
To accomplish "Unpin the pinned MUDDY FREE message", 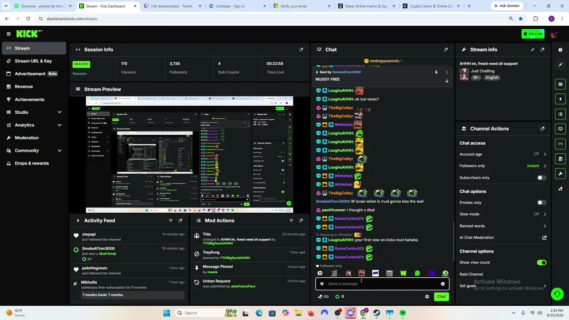I will click(x=436, y=72).
